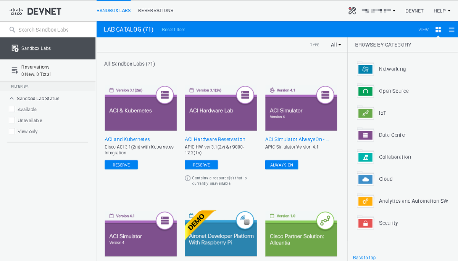
Task: Open the HELP dropdown menu
Action: (x=442, y=11)
